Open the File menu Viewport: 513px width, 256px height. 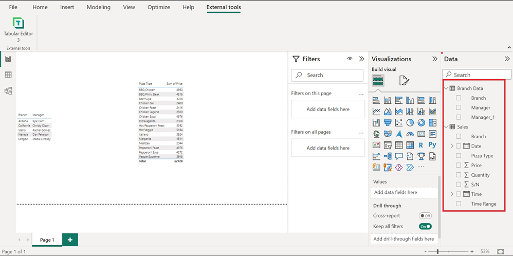[x=13, y=7]
